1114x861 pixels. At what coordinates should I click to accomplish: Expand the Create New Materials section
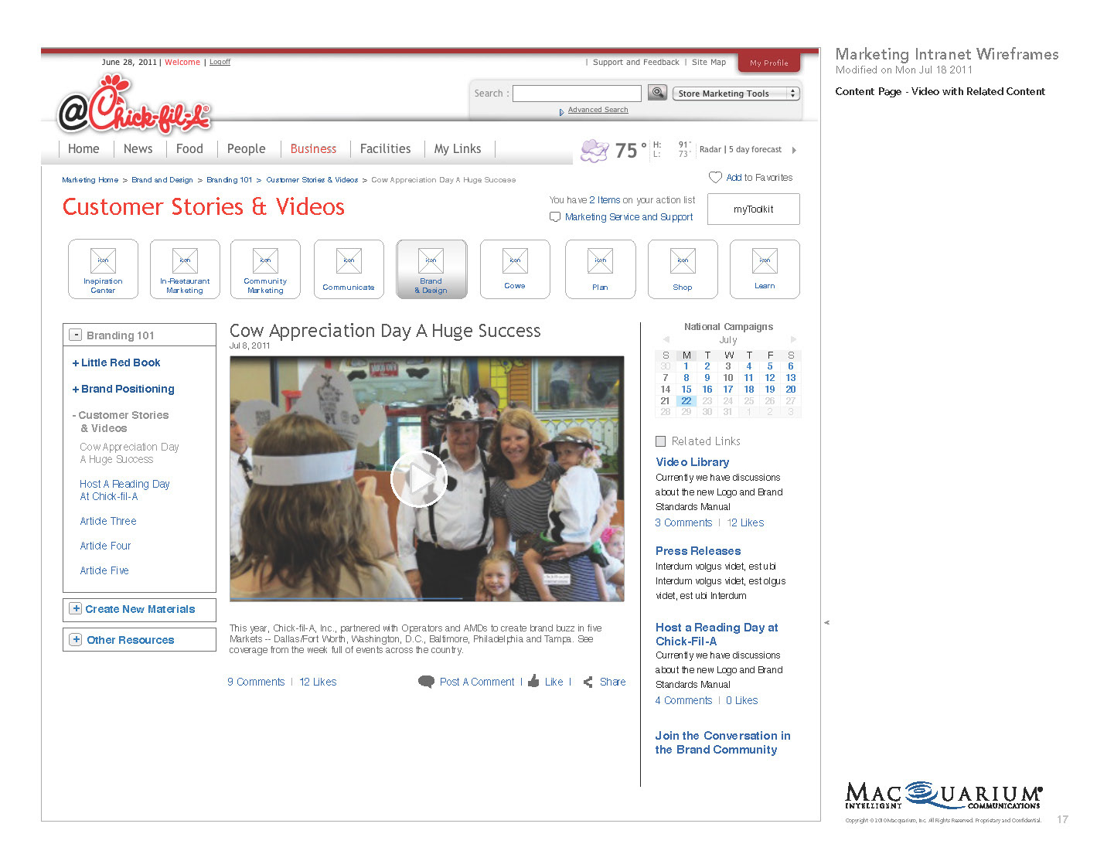(76, 609)
